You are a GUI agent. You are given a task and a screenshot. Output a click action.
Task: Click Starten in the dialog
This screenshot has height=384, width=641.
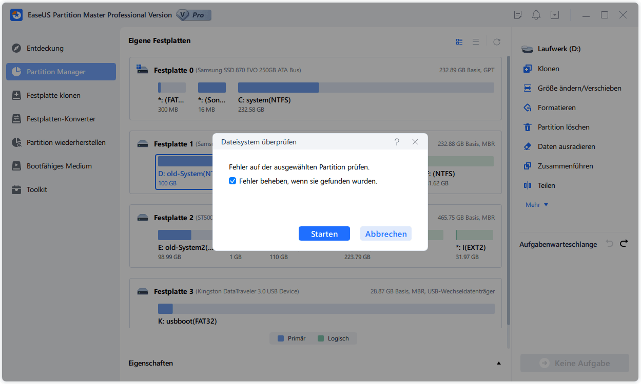pos(324,234)
